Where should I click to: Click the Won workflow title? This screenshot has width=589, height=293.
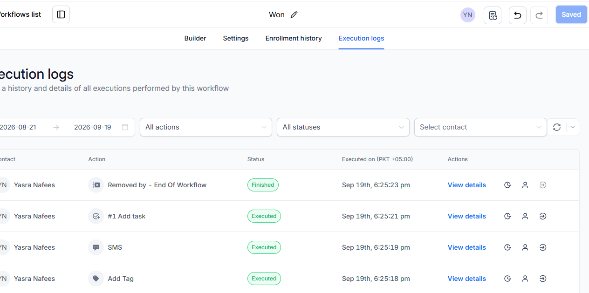tap(277, 14)
